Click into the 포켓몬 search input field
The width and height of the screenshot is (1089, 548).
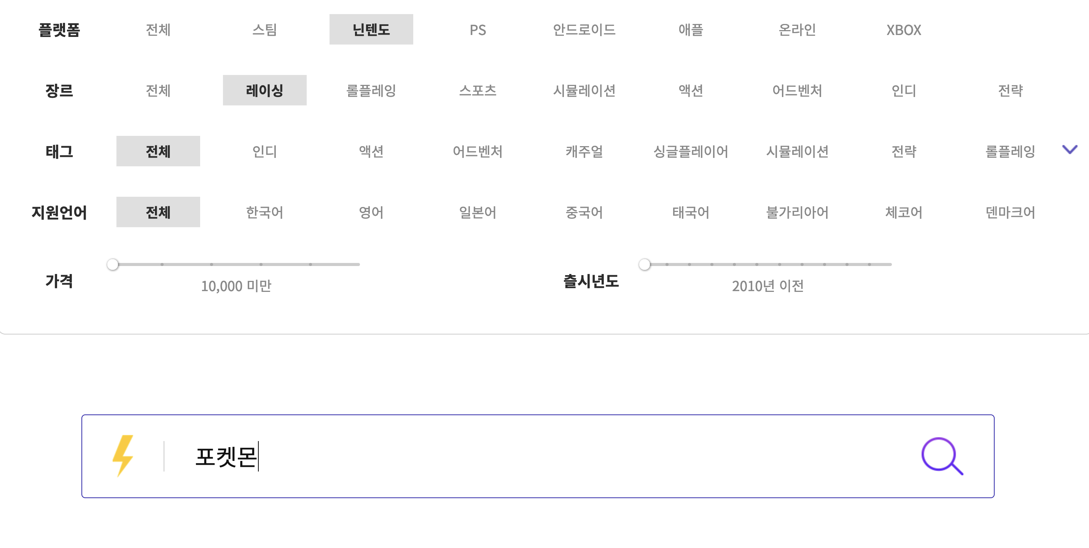click(537, 456)
